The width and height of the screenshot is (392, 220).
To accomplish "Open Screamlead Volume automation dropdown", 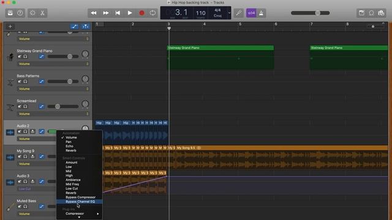I will [53, 114].
